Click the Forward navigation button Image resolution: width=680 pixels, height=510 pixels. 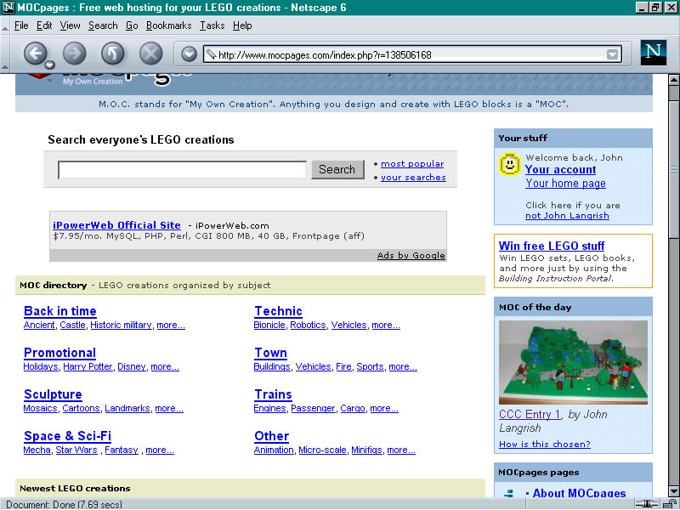pyautogui.click(x=74, y=54)
